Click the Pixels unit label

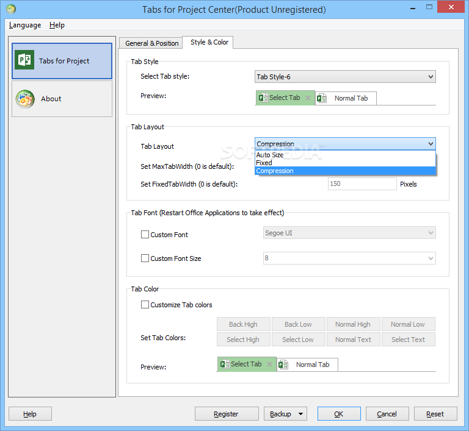pyautogui.click(x=409, y=184)
